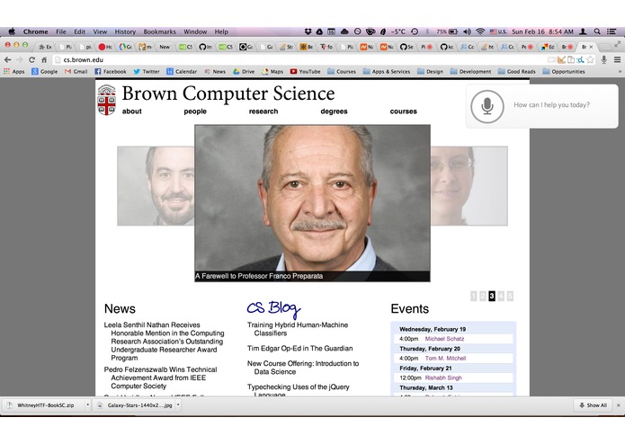The height and width of the screenshot is (444, 625).
Task: Open the Maps bookmark
Action: click(x=272, y=72)
